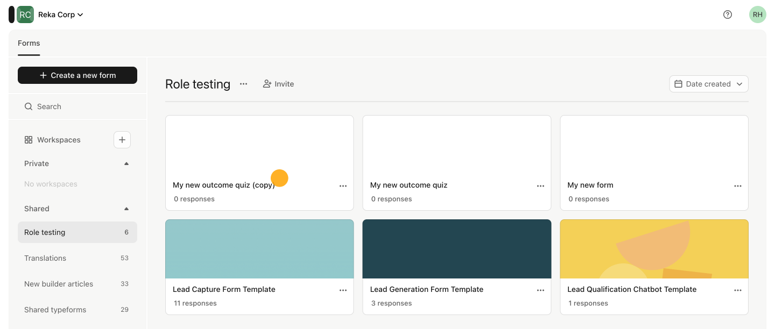Open the New builder articles workspace
Image resolution: width=775 pixels, height=329 pixels.
tap(77, 284)
